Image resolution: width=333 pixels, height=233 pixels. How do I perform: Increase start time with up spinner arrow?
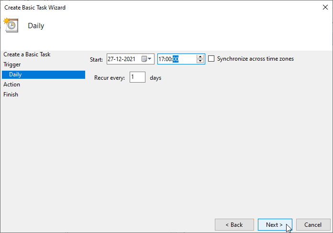point(200,57)
